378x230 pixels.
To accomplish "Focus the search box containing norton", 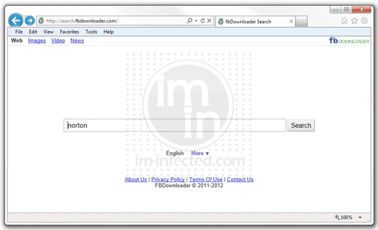I will pos(175,125).
